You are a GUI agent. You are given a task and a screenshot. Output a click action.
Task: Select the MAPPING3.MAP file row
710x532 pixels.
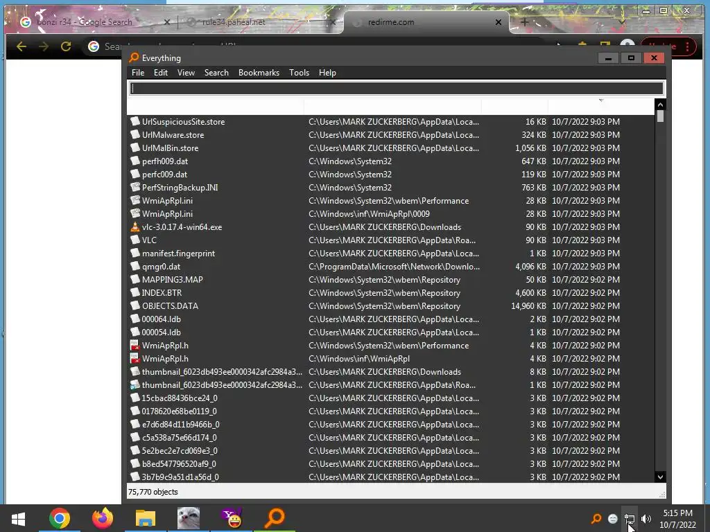[x=391, y=280]
